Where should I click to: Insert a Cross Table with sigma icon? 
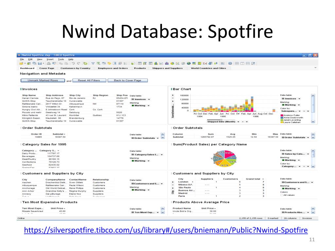coord(145,63)
